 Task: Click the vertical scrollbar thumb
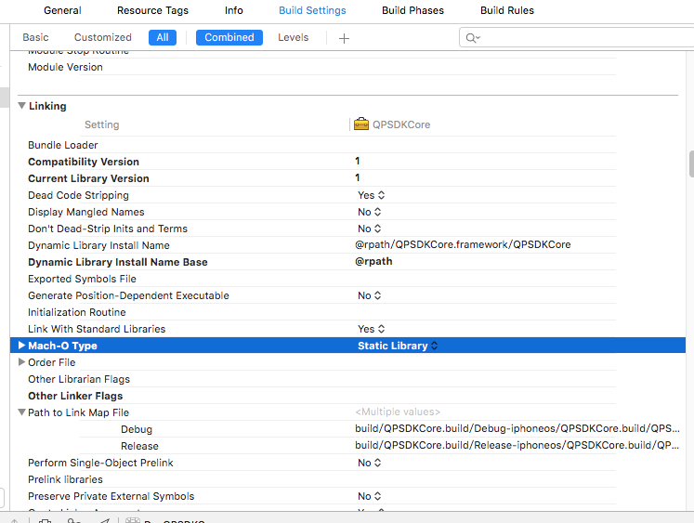[x=691, y=164]
